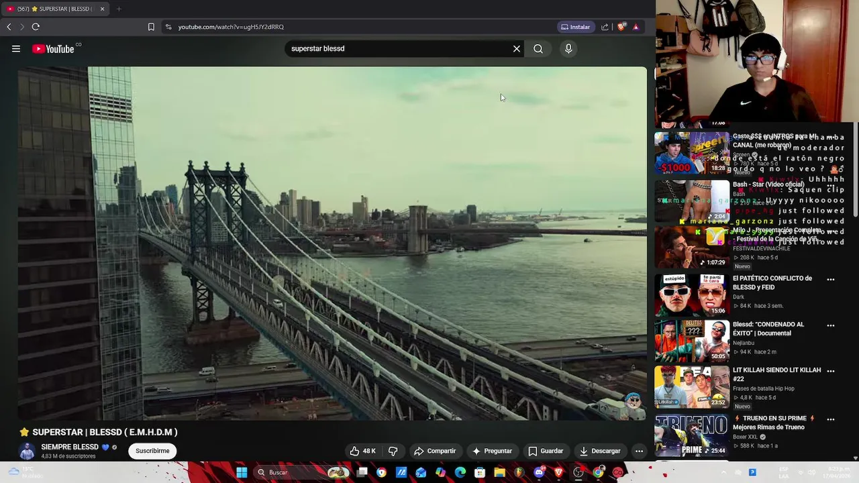Clear the search text with the X

coord(517,49)
